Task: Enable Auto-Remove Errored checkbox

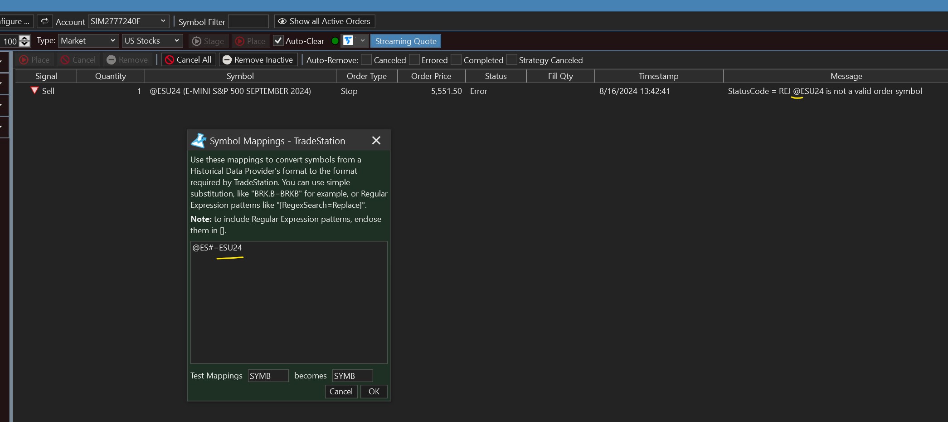Action: [414, 60]
